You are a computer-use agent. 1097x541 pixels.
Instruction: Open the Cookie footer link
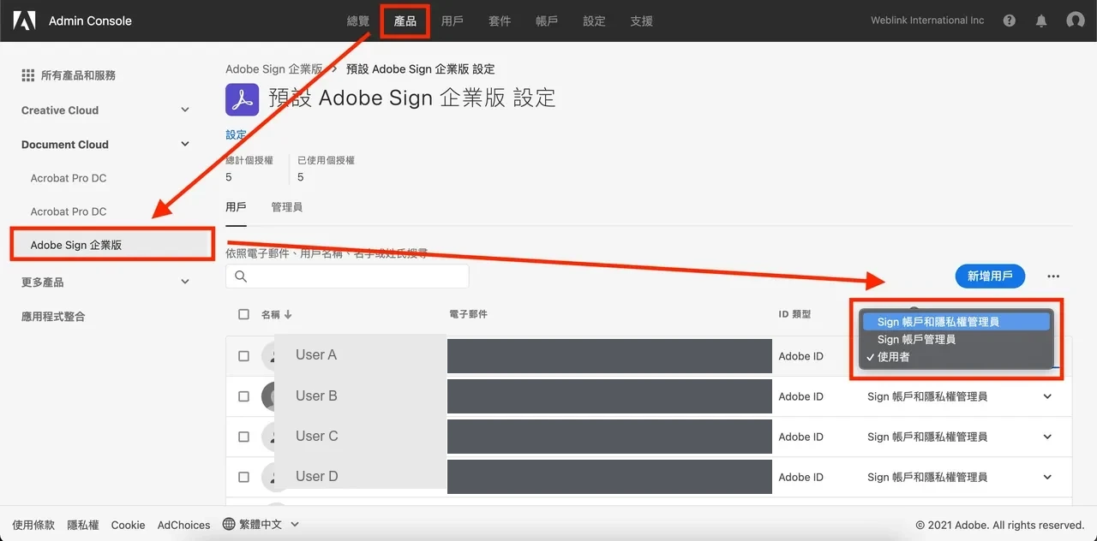pyautogui.click(x=128, y=525)
